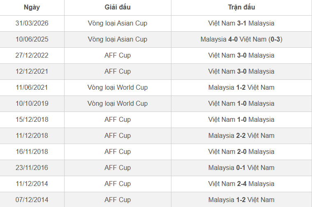
Task: Select the 10/06/2025 date cell
Action: [x=32, y=39]
